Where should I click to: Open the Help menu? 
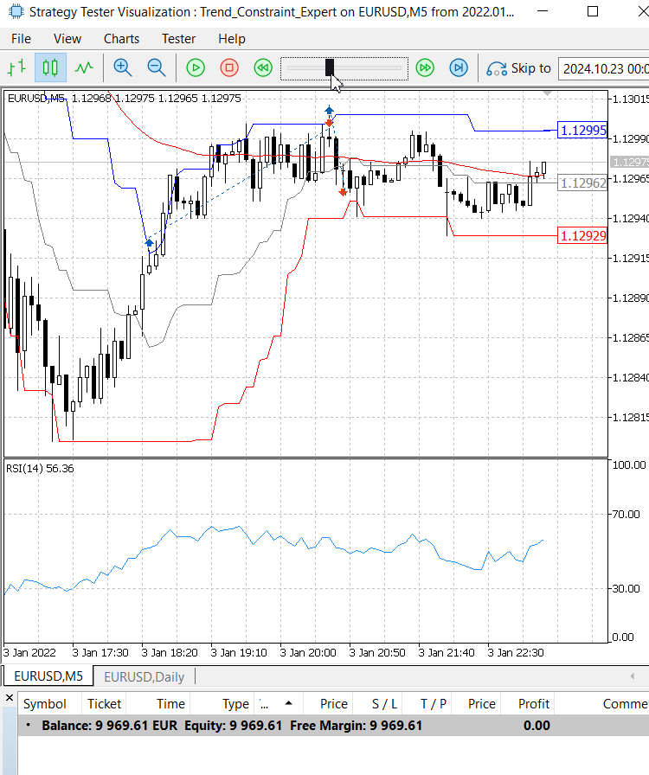click(232, 39)
